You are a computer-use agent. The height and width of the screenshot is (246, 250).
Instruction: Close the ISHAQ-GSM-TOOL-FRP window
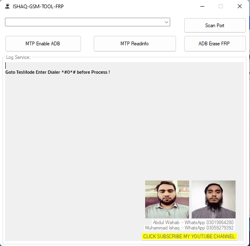click(239, 7)
